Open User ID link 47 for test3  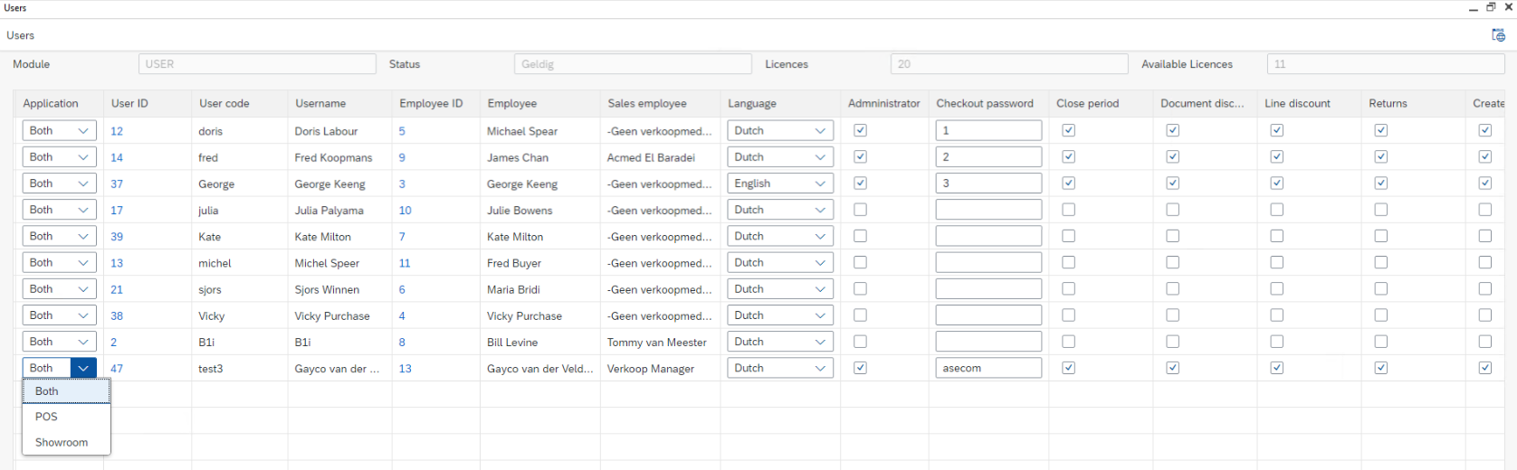click(117, 369)
